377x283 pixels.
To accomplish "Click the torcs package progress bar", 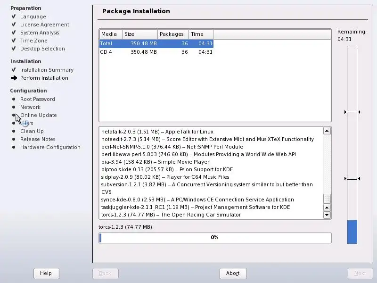I will pyautogui.click(x=215, y=238).
